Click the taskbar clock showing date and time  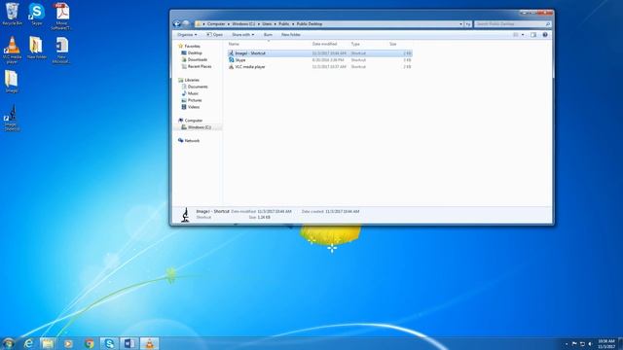point(606,343)
